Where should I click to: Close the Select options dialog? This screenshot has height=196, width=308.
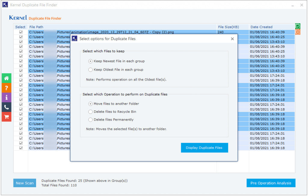[x=232, y=39]
